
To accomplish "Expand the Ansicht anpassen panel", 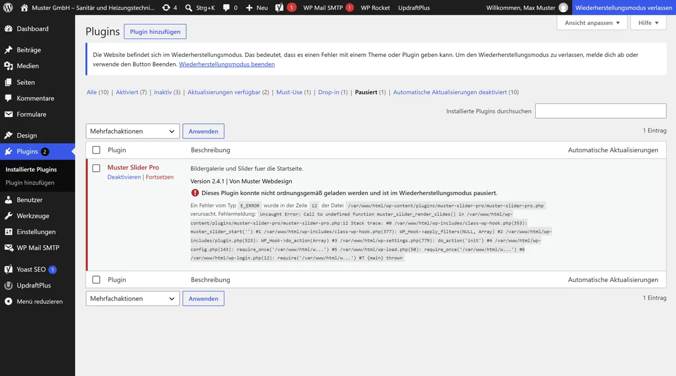I will pos(592,23).
